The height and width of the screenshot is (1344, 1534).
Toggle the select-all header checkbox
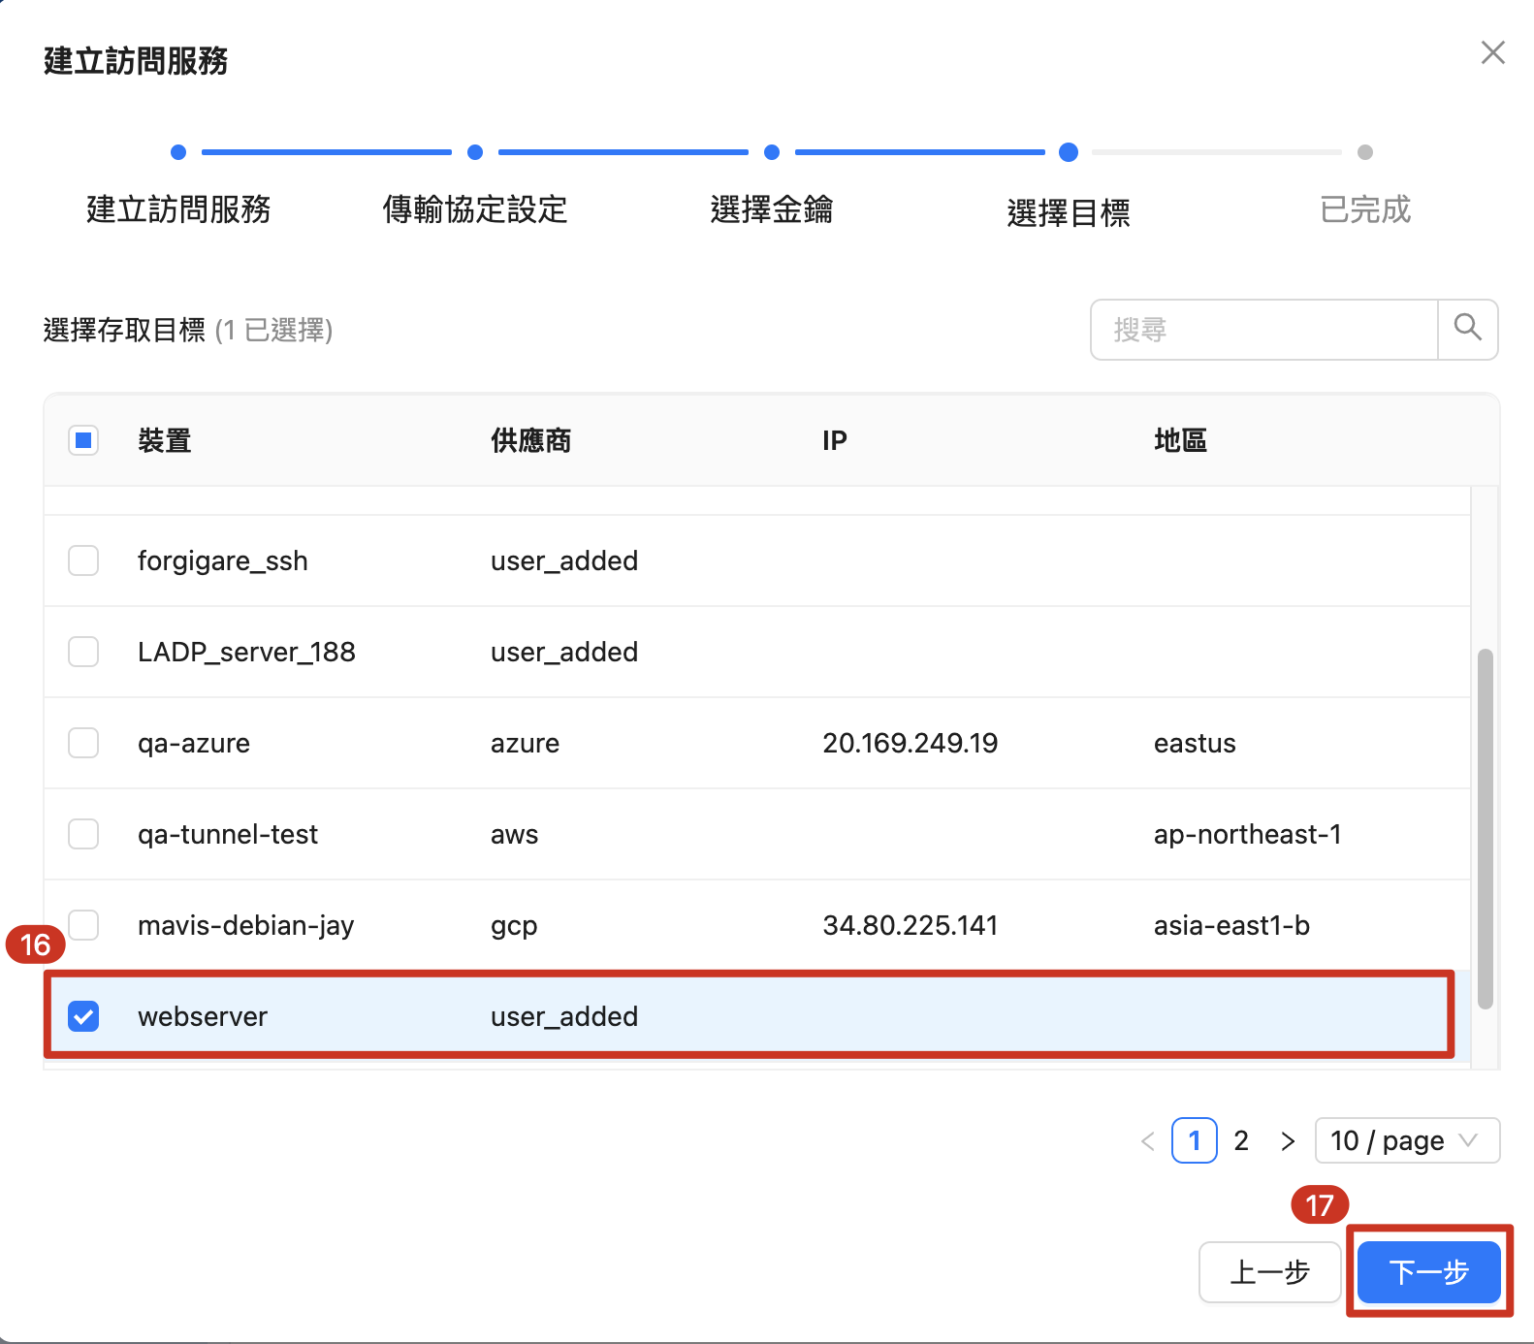click(83, 441)
